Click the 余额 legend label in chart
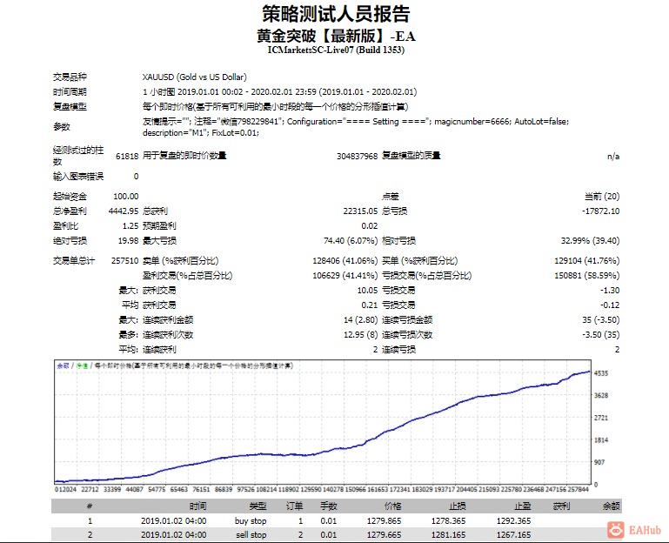The width and height of the screenshot is (669, 543). (x=63, y=365)
